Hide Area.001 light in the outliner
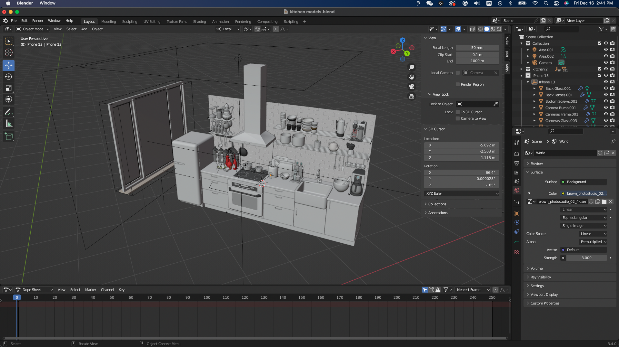 tap(606, 50)
